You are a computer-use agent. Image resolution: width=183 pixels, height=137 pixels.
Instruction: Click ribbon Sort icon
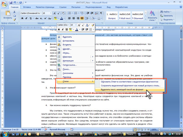coord(97,13)
